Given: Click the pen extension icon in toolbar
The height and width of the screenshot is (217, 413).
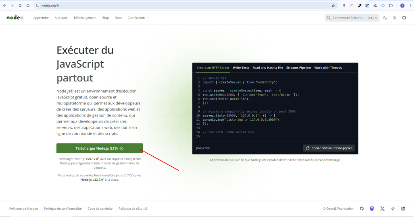Looking at the screenshot, I should coord(359,6).
